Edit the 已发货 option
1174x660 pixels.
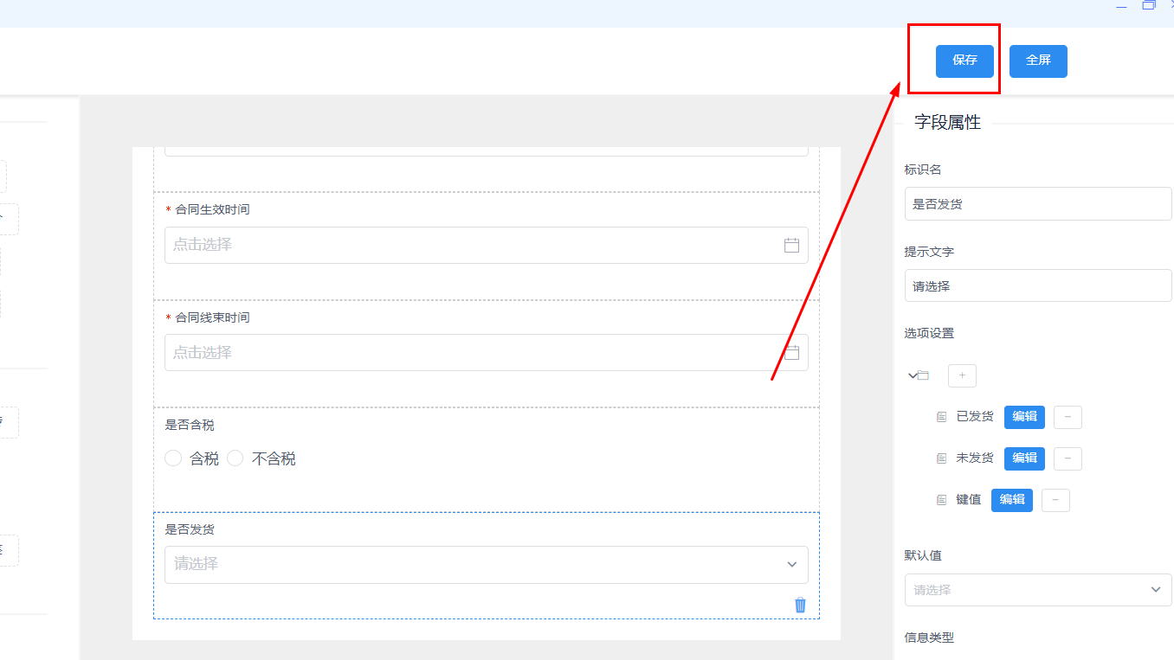point(1024,417)
